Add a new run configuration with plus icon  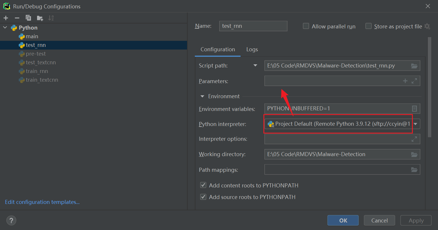(x=6, y=18)
